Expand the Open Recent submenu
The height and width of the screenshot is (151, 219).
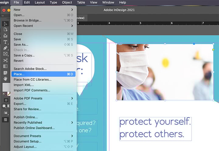point(43,26)
